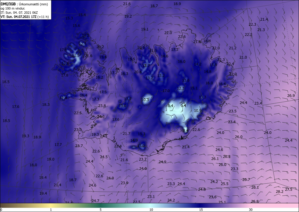This screenshot has height=212, width=299.
Task: Click the legend tick label 5
Action: (x=100, y=210)
